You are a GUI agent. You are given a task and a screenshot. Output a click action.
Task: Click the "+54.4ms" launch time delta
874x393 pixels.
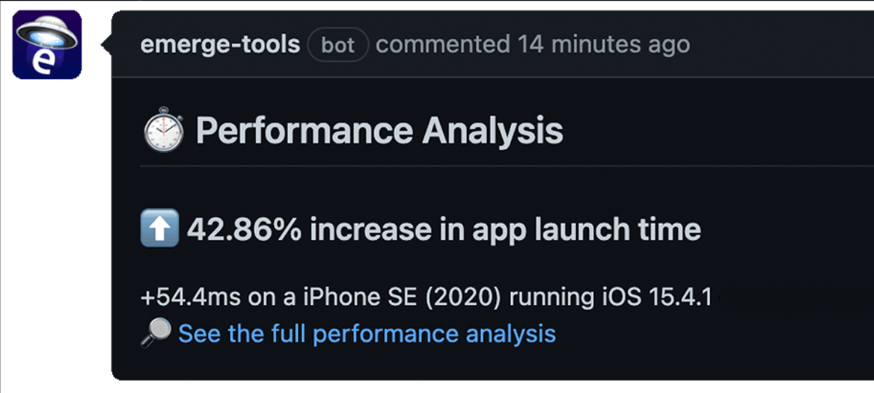190,297
